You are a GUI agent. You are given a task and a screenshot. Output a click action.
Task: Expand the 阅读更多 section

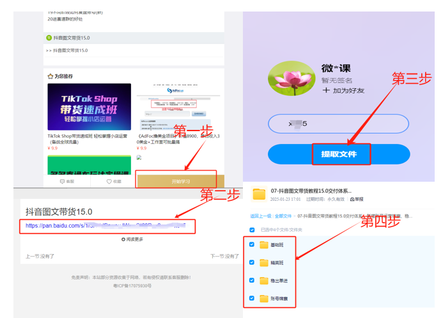132,239
